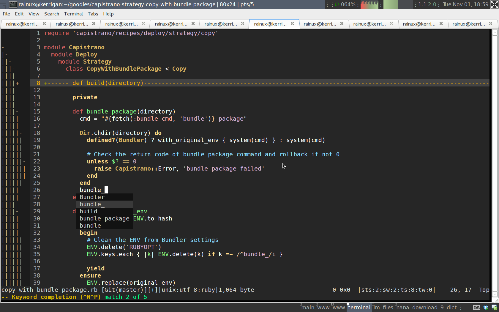Close the last terminal tab

click(491, 23)
